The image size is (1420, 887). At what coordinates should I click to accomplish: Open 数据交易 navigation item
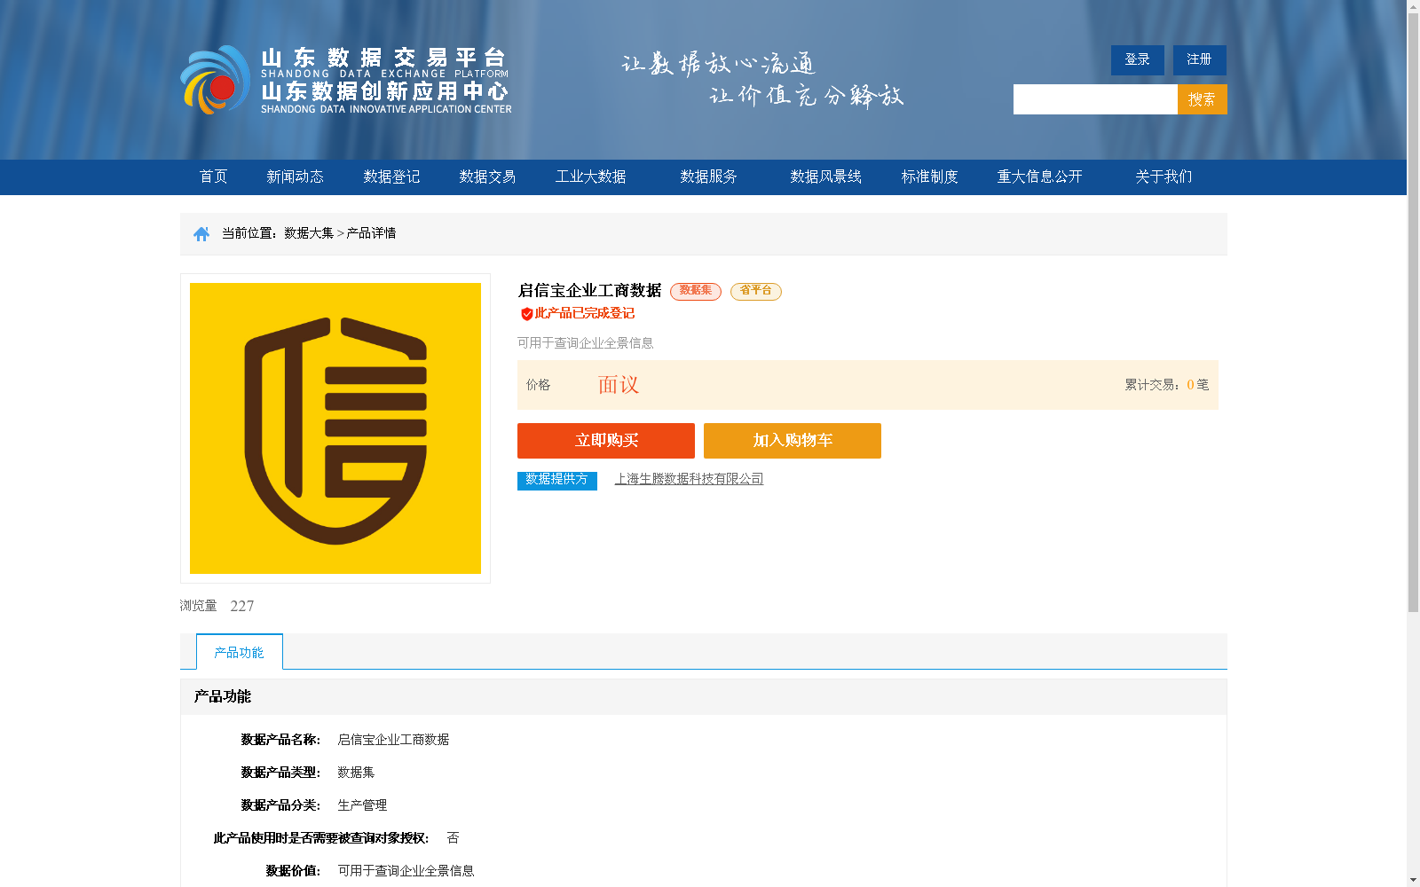point(487,177)
